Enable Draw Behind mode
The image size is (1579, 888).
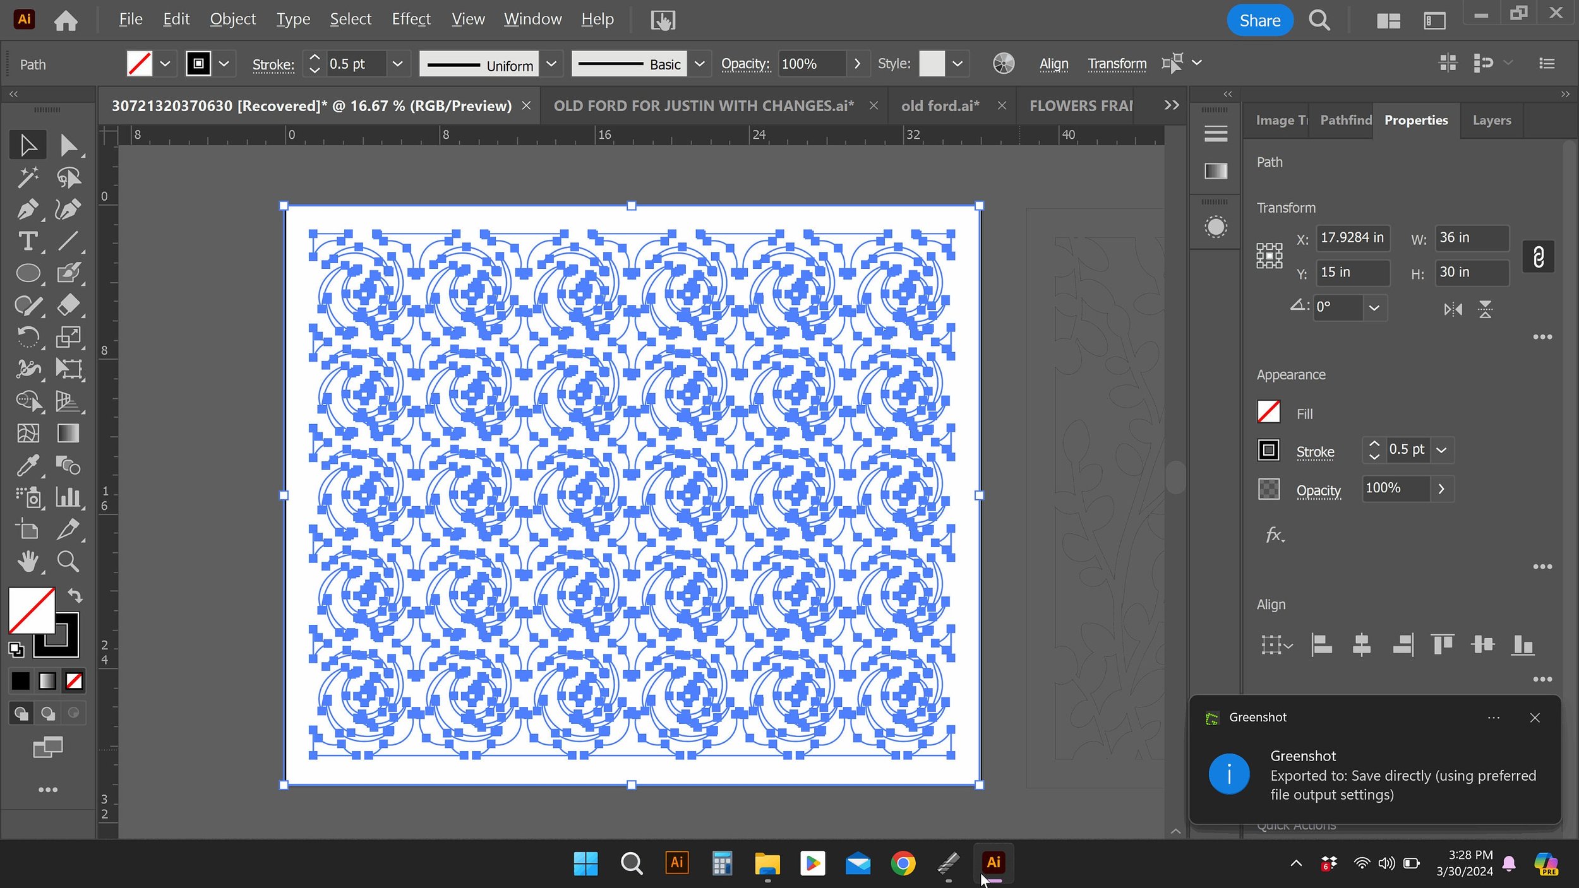point(48,714)
